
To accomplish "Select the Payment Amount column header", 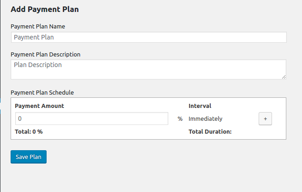I will click(39, 106).
